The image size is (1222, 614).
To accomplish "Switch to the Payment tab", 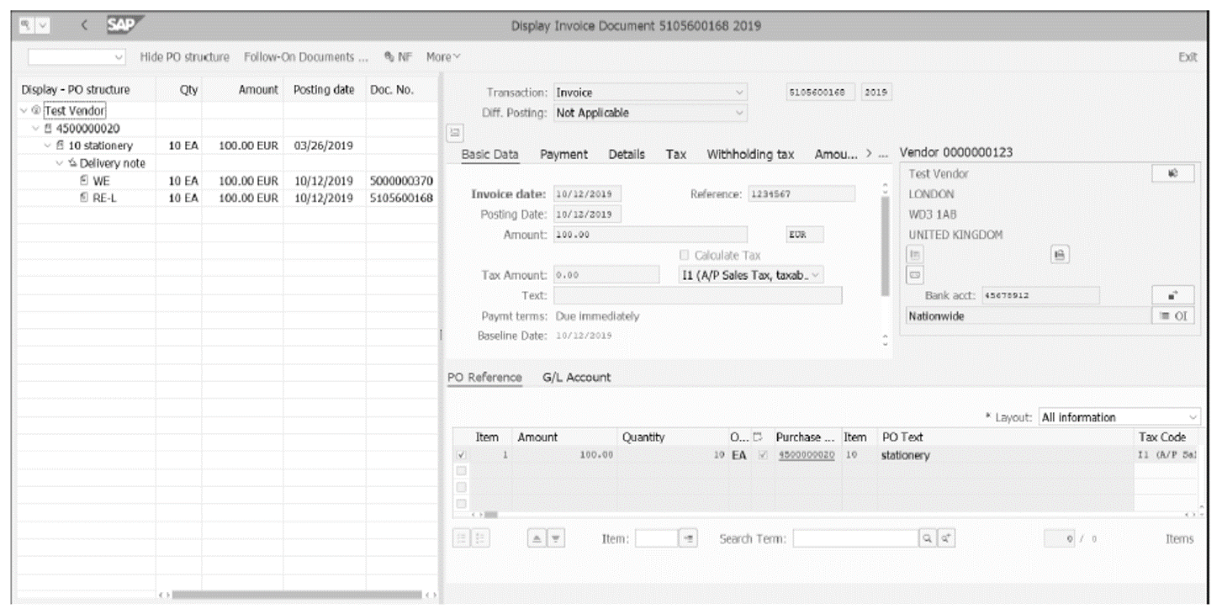I will tap(563, 154).
